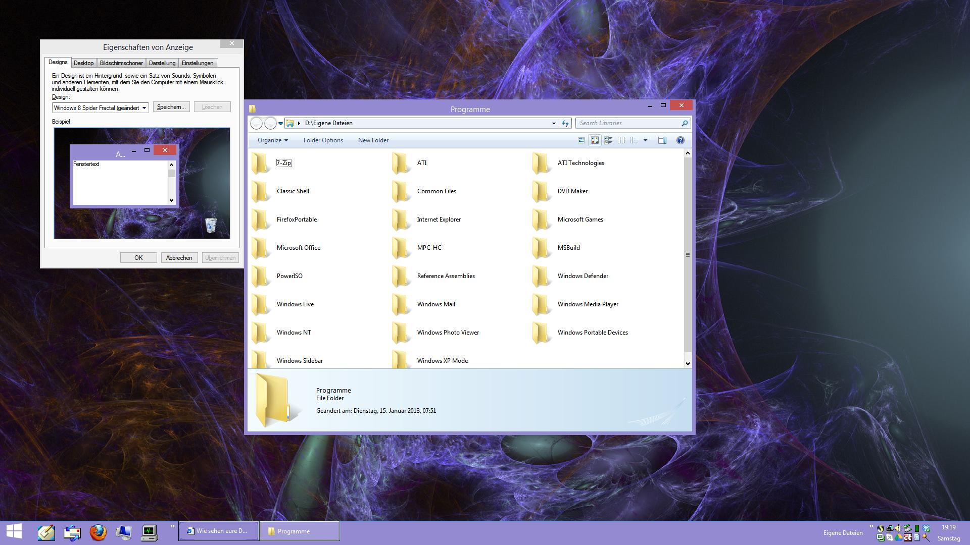Click the refresh button beside address bar
The image size is (970, 545).
(565, 123)
